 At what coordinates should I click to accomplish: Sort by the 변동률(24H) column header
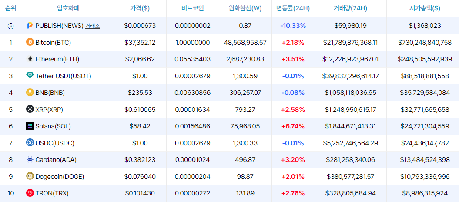click(x=293, y=8)
